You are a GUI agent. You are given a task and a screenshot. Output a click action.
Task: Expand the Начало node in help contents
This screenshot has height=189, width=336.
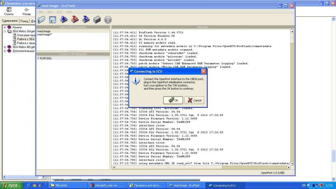coord(5,27)
